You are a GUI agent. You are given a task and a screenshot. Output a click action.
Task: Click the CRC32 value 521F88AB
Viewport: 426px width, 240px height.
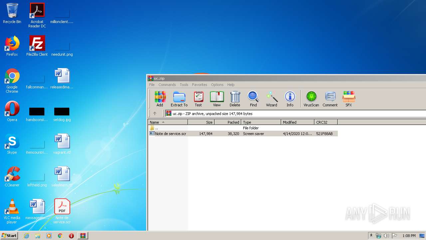324,134
